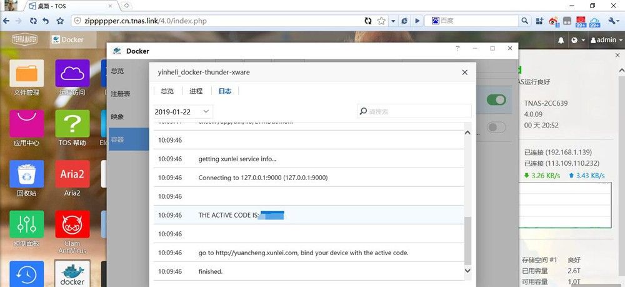Select 注册表 in Docker sidebar
This screenshot has height=287, width=625.
point(121,94)
